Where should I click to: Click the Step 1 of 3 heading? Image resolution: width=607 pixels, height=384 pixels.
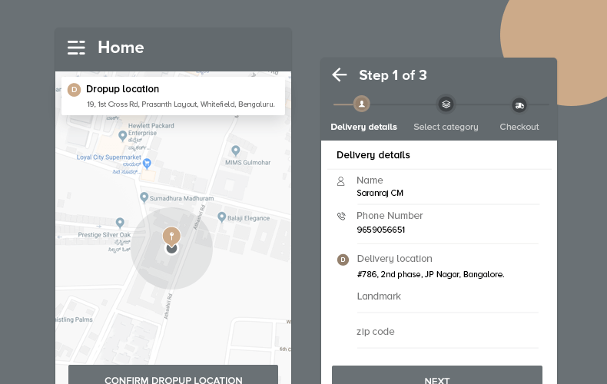[x=393, y=75]
